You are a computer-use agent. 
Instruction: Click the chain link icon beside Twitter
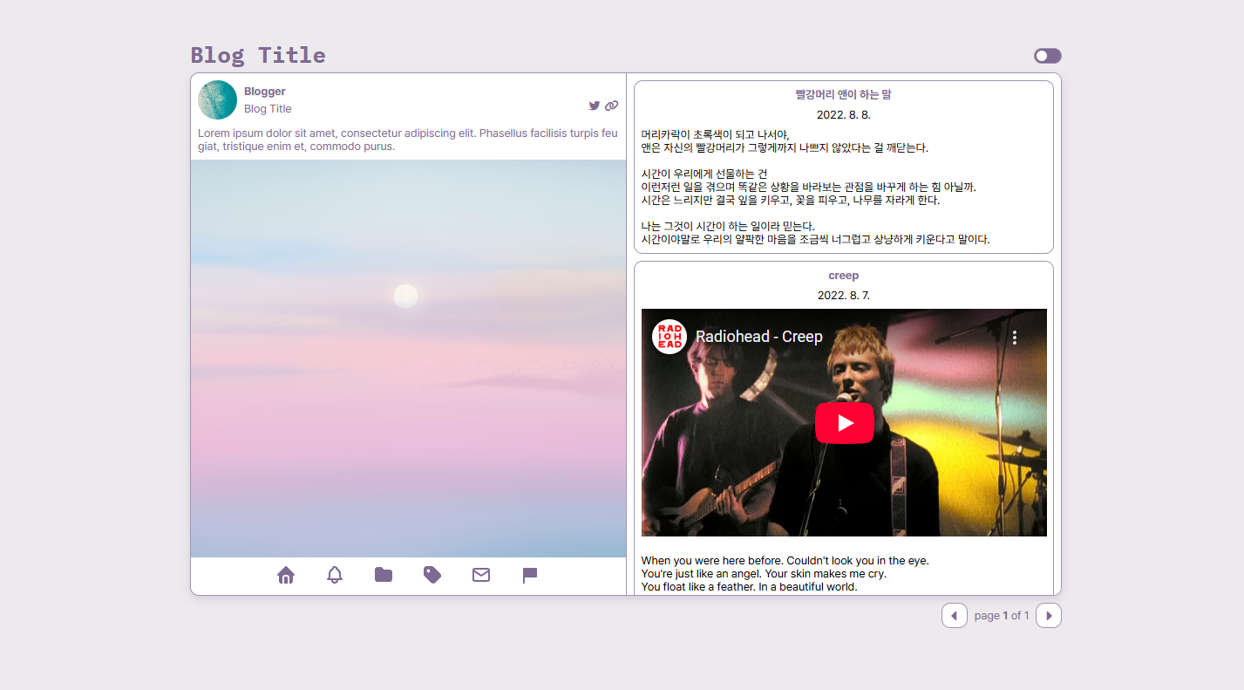pyautogui.click(x=611, y=106)
